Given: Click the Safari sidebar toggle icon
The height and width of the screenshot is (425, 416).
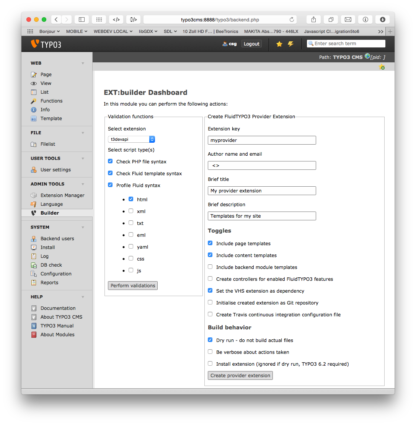Looking at the screenshot, I should coord(82,20).
